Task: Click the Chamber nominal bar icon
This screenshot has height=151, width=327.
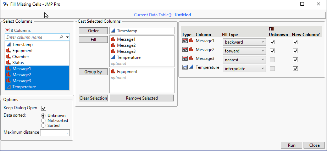Action: pos(9,57)
